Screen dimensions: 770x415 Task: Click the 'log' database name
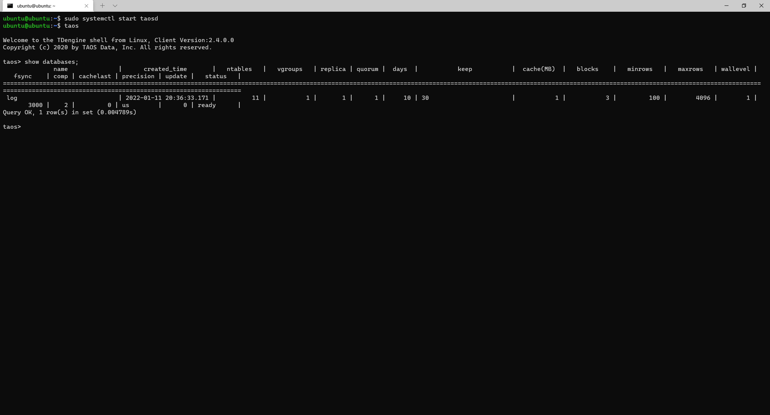pos(12,98)
